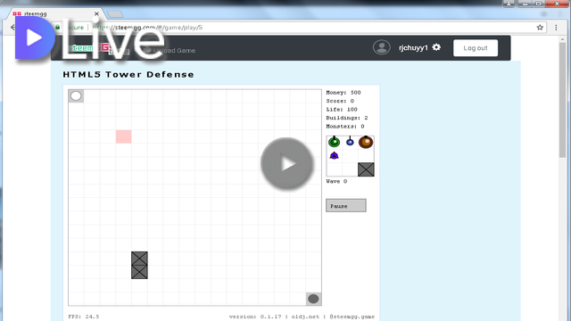Click the dark circle exit tile

tap(313, 299)
